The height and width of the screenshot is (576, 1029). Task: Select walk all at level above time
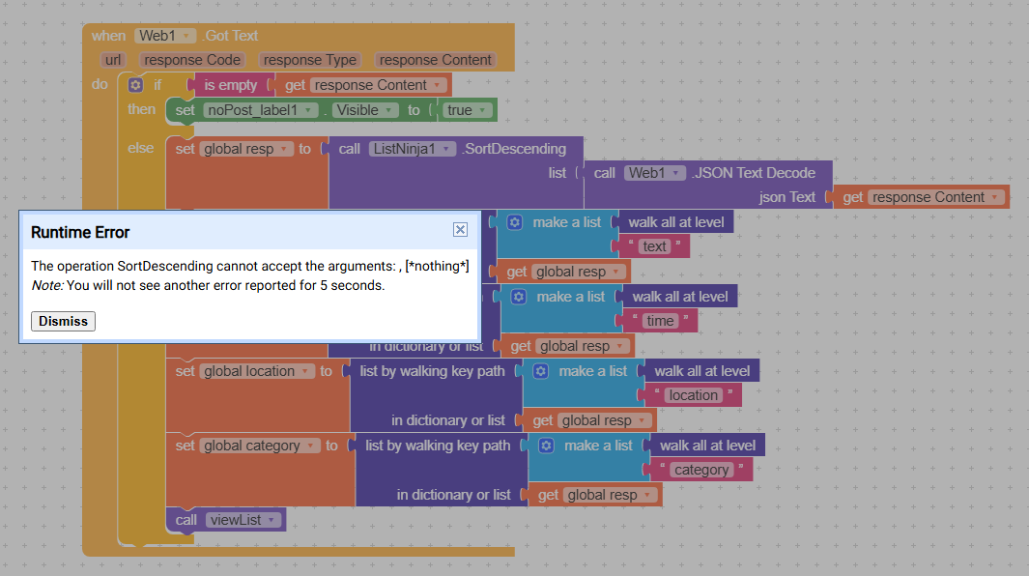(x=680, y=296)
